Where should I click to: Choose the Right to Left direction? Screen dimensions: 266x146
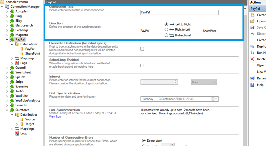166,30
